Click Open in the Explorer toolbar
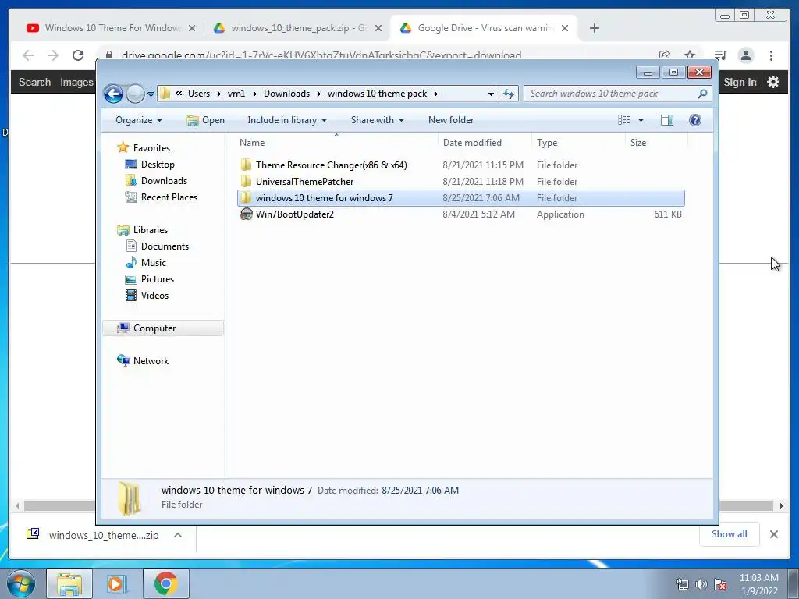 pos(206,120)
